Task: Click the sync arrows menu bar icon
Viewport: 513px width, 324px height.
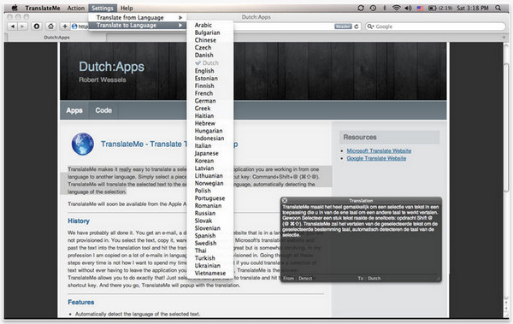Action: point(361,8)
